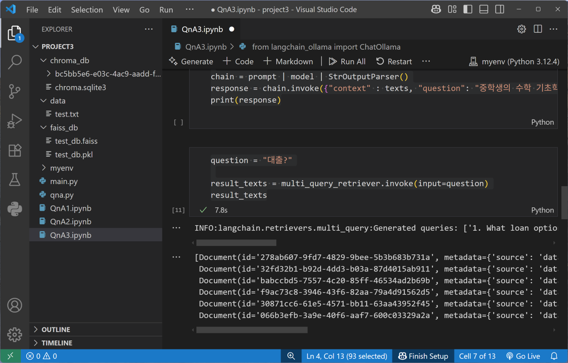Open notifications bell
Image resolution: width=568 pixels, height=363 pixels.
554,356
